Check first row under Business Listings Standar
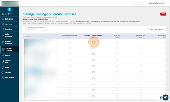The width and height of the screenshot is (170, 102). coord(93,42)
